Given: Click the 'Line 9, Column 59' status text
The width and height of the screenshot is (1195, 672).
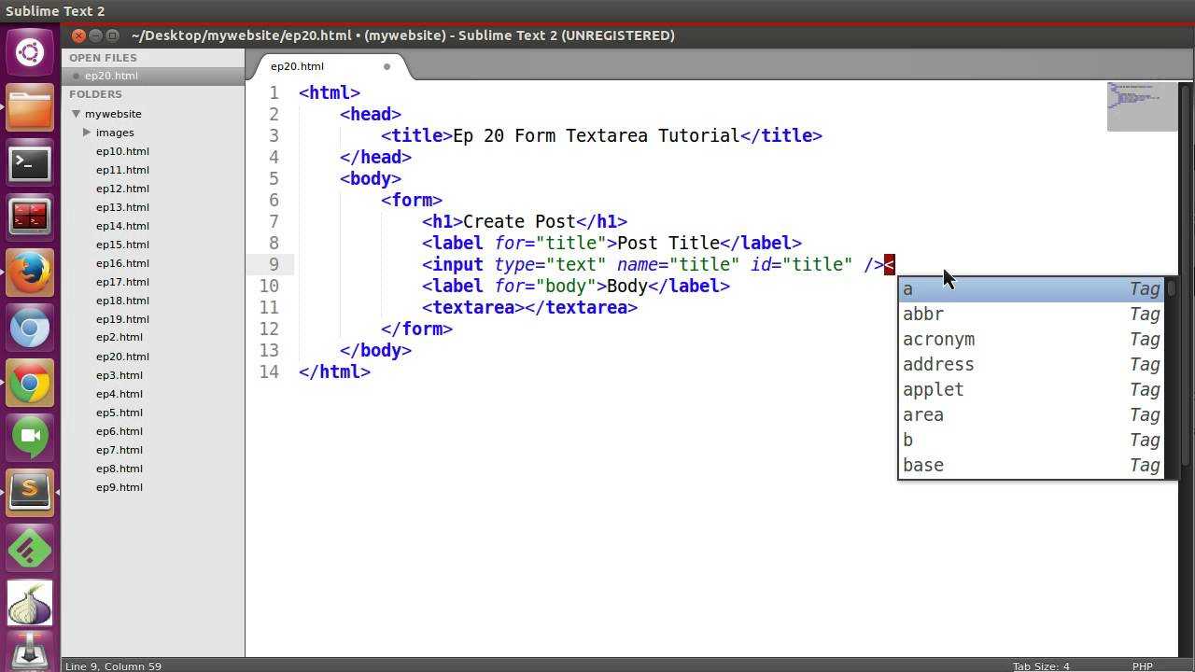Looking at the screenshot, I should 113,666.
